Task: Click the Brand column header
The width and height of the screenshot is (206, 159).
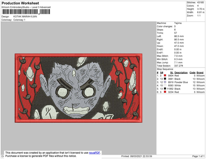Action: pos(200,73)
